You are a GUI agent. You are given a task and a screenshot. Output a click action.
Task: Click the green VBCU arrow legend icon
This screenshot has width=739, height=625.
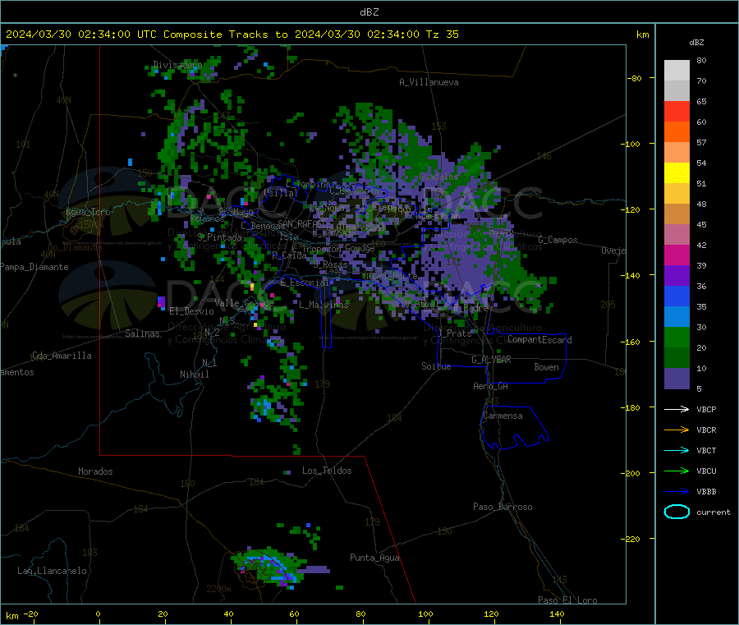tap(677, 471)
